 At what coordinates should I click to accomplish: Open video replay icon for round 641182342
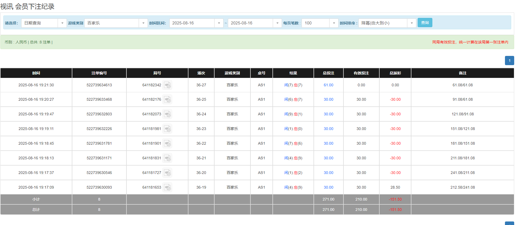(x=167, y=85)
